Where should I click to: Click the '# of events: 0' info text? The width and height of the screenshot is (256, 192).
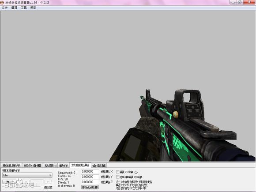(66, 186)
